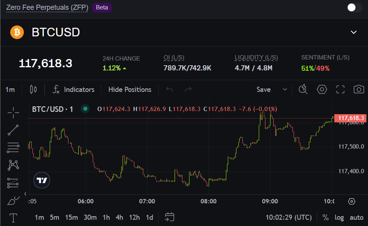
Task: Expand the BTCUSD market selector chevron
Action: coord(354,32)
